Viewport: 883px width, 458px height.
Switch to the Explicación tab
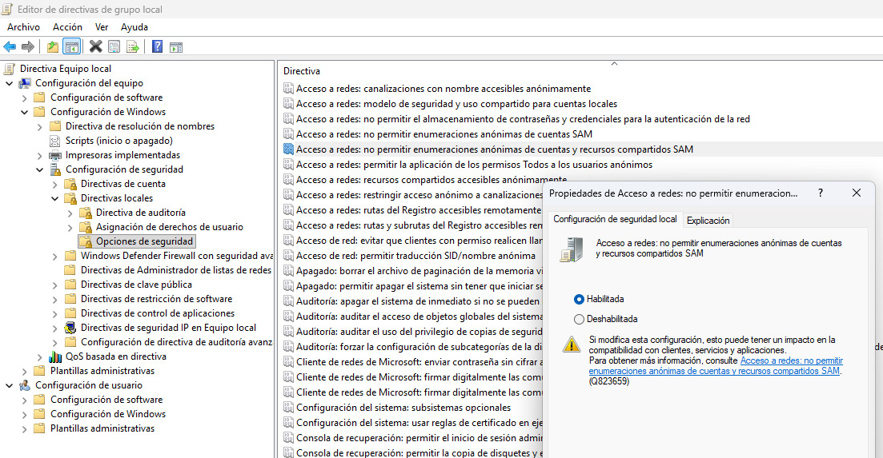[x=708, y=221]
